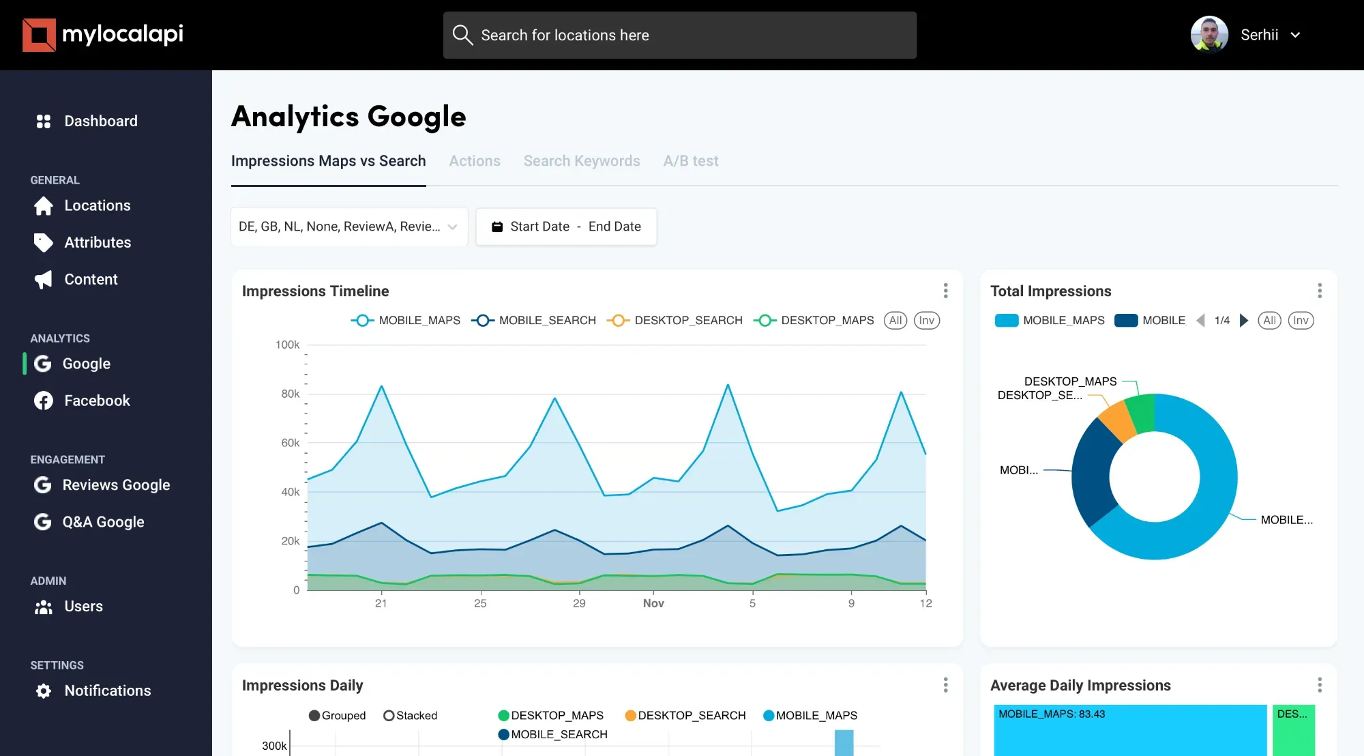Toggle dark blue MOBILE swatch in Total Impressions
The height and width of the screenshot is (756, 1364).
1126,320
